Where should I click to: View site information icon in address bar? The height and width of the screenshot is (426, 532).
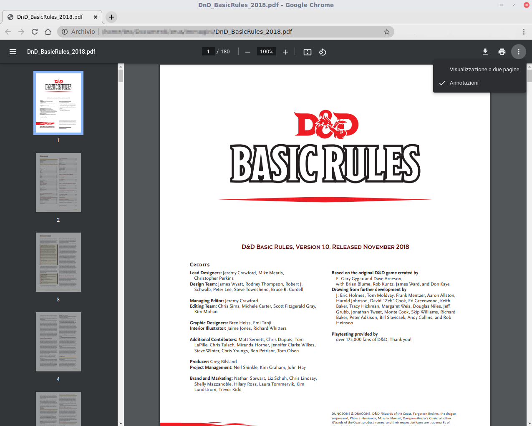(65, 32)
